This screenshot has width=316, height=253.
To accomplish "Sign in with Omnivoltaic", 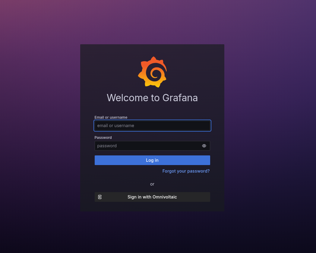I will pos(152,197).
